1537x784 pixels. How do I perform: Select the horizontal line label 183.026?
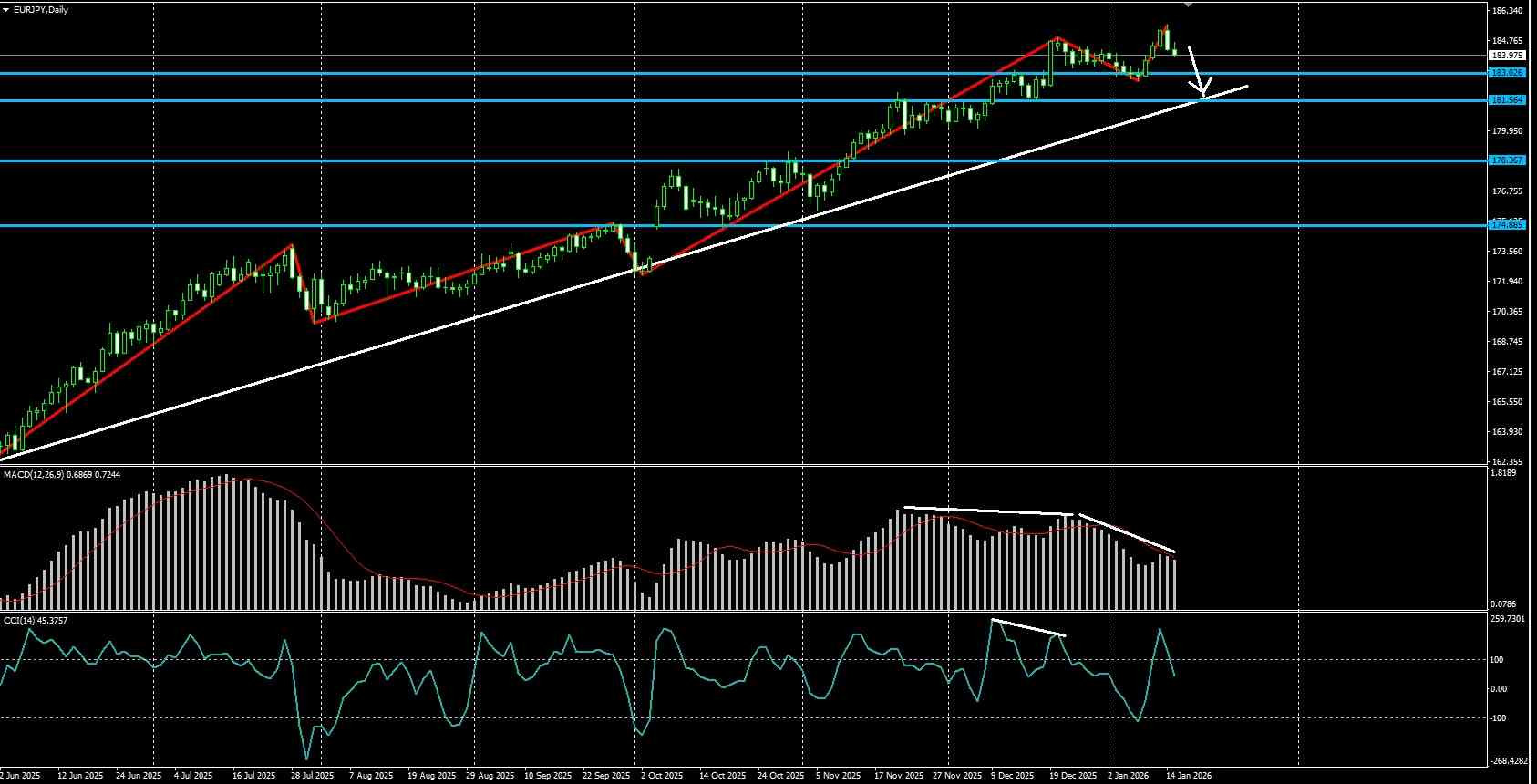(x=1507, y=72)
